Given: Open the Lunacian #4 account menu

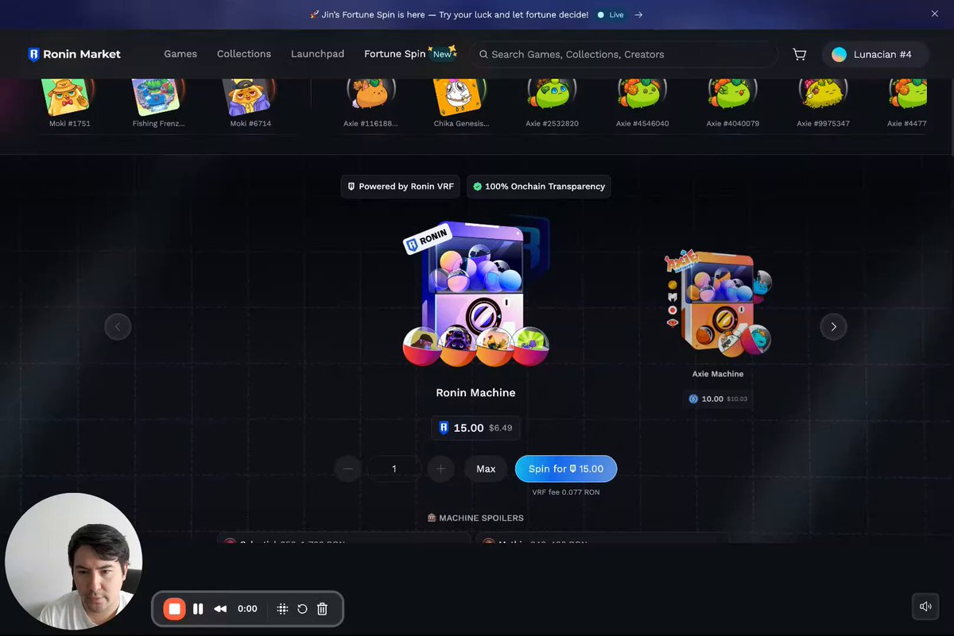Looking at the screenshot, I should (x=875, y=54).
